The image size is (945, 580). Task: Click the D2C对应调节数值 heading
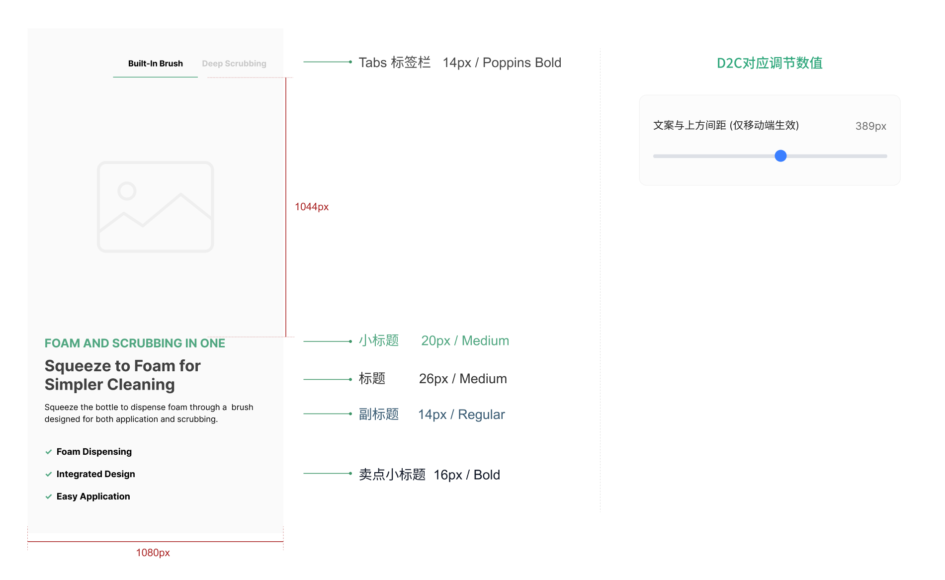[x=770, y=63]
